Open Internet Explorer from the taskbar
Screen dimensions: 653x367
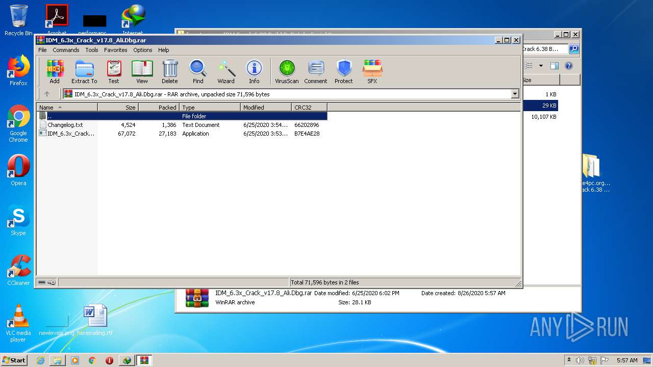point(40,360)
